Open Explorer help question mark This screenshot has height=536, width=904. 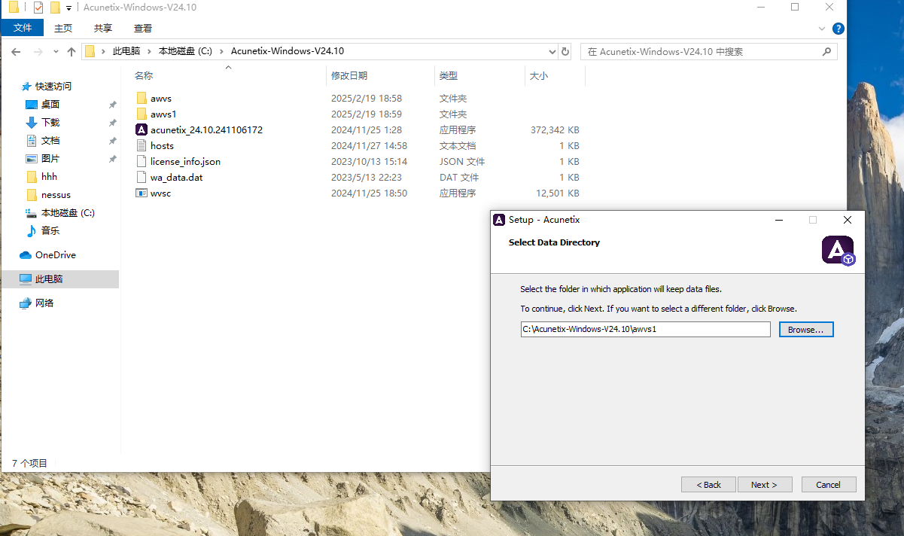coord(838,29)
